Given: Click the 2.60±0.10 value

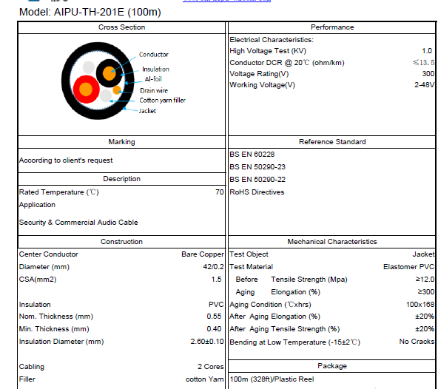Looking at the screenshot, I should click(x=207, y=342).
